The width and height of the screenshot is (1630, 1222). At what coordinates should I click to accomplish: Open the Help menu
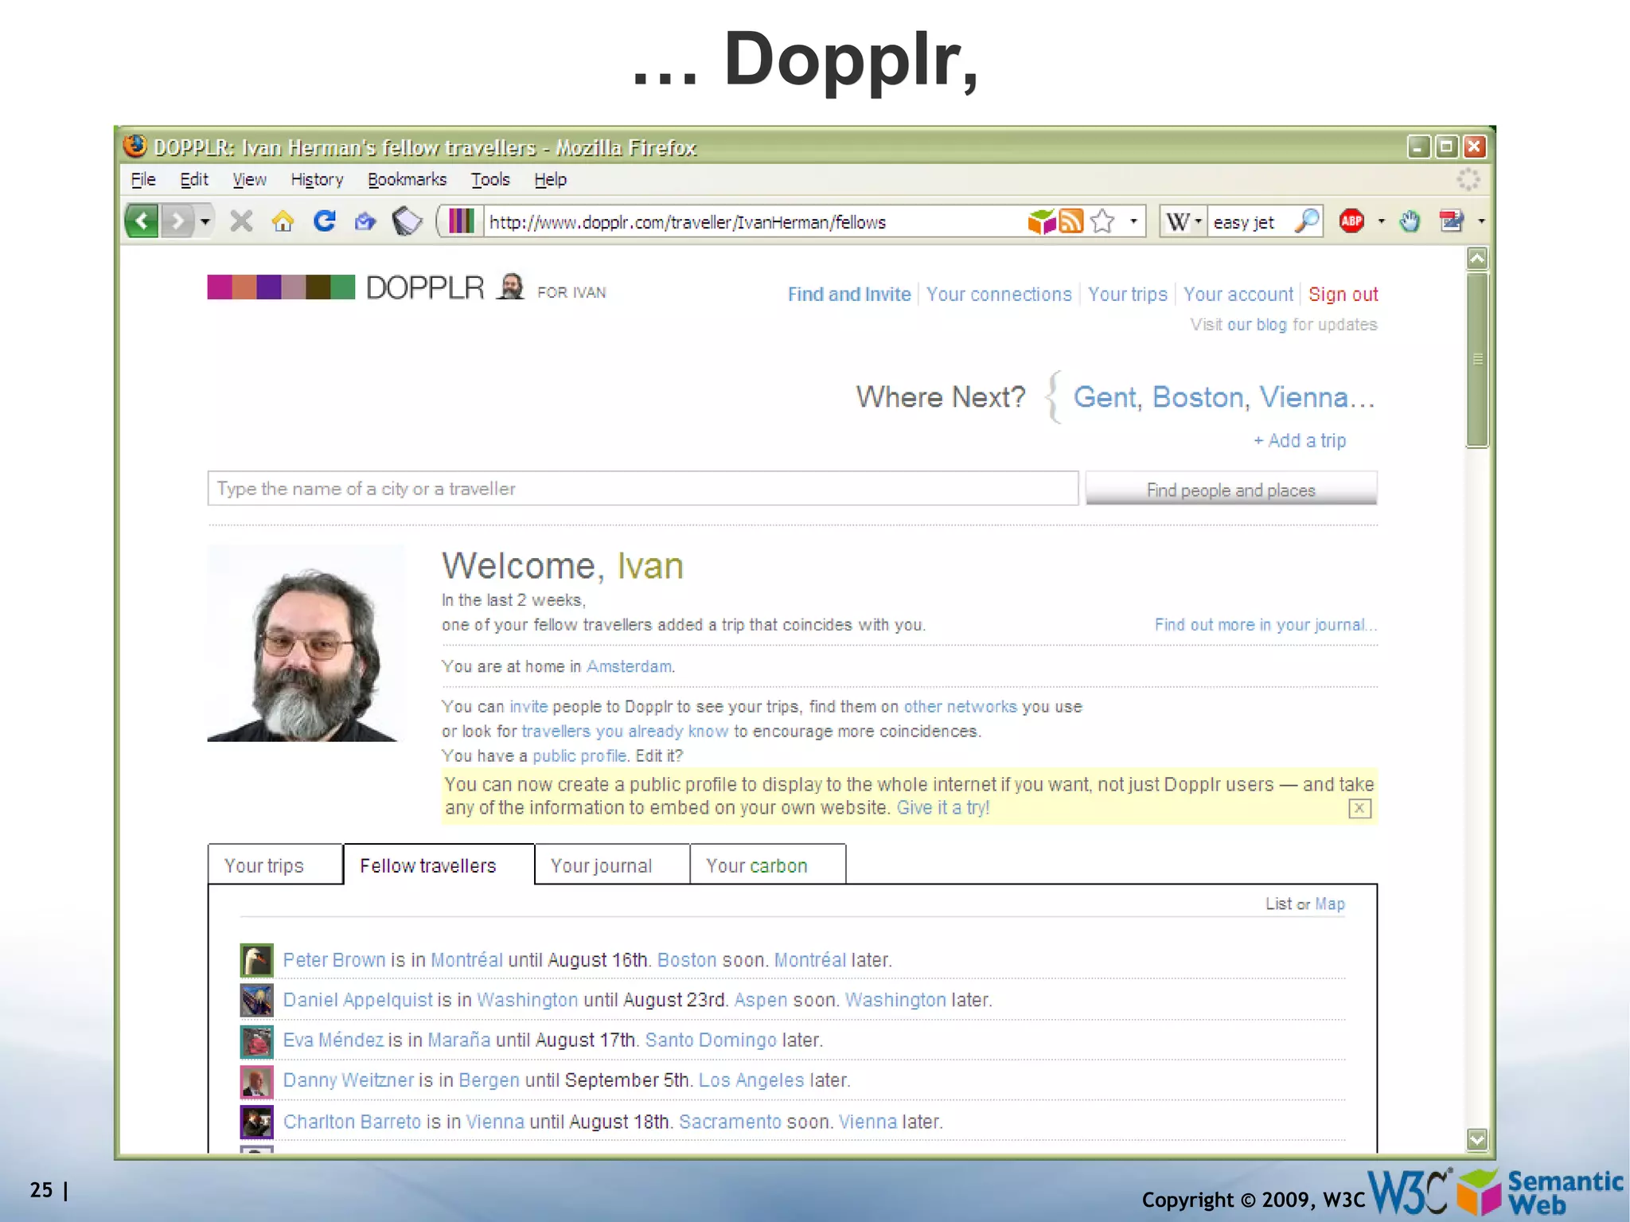pos(550,180)
